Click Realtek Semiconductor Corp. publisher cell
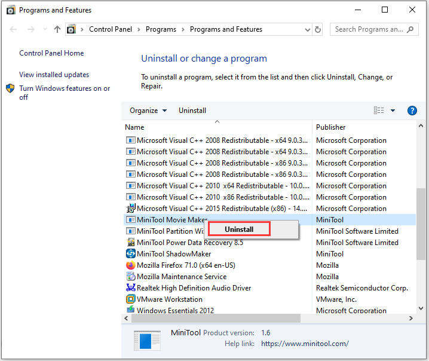This screenshot has height=361, width=429. pyautogui.click(x=362, y=288)
